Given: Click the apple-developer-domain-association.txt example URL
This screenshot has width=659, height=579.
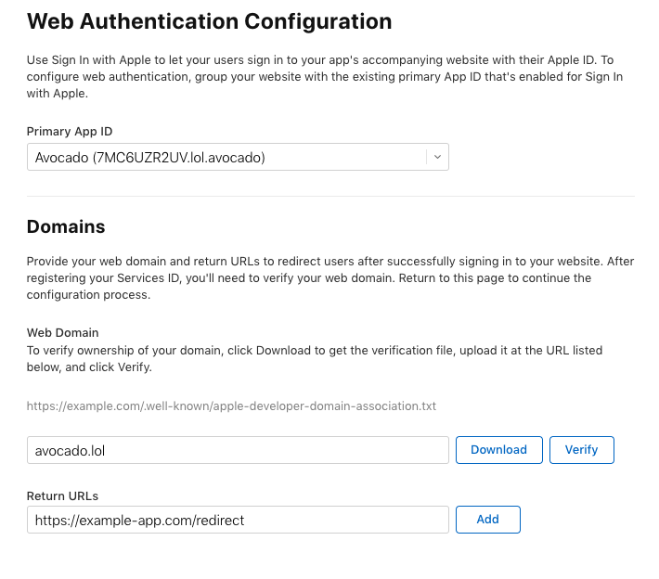Looking at the screenshot, I should coord(231,406).
